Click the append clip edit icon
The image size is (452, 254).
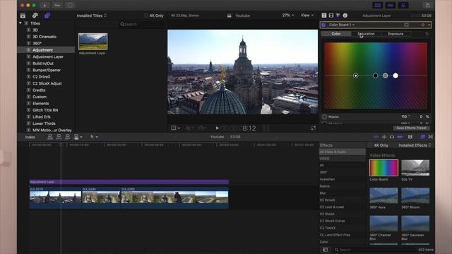coord(68,137)
